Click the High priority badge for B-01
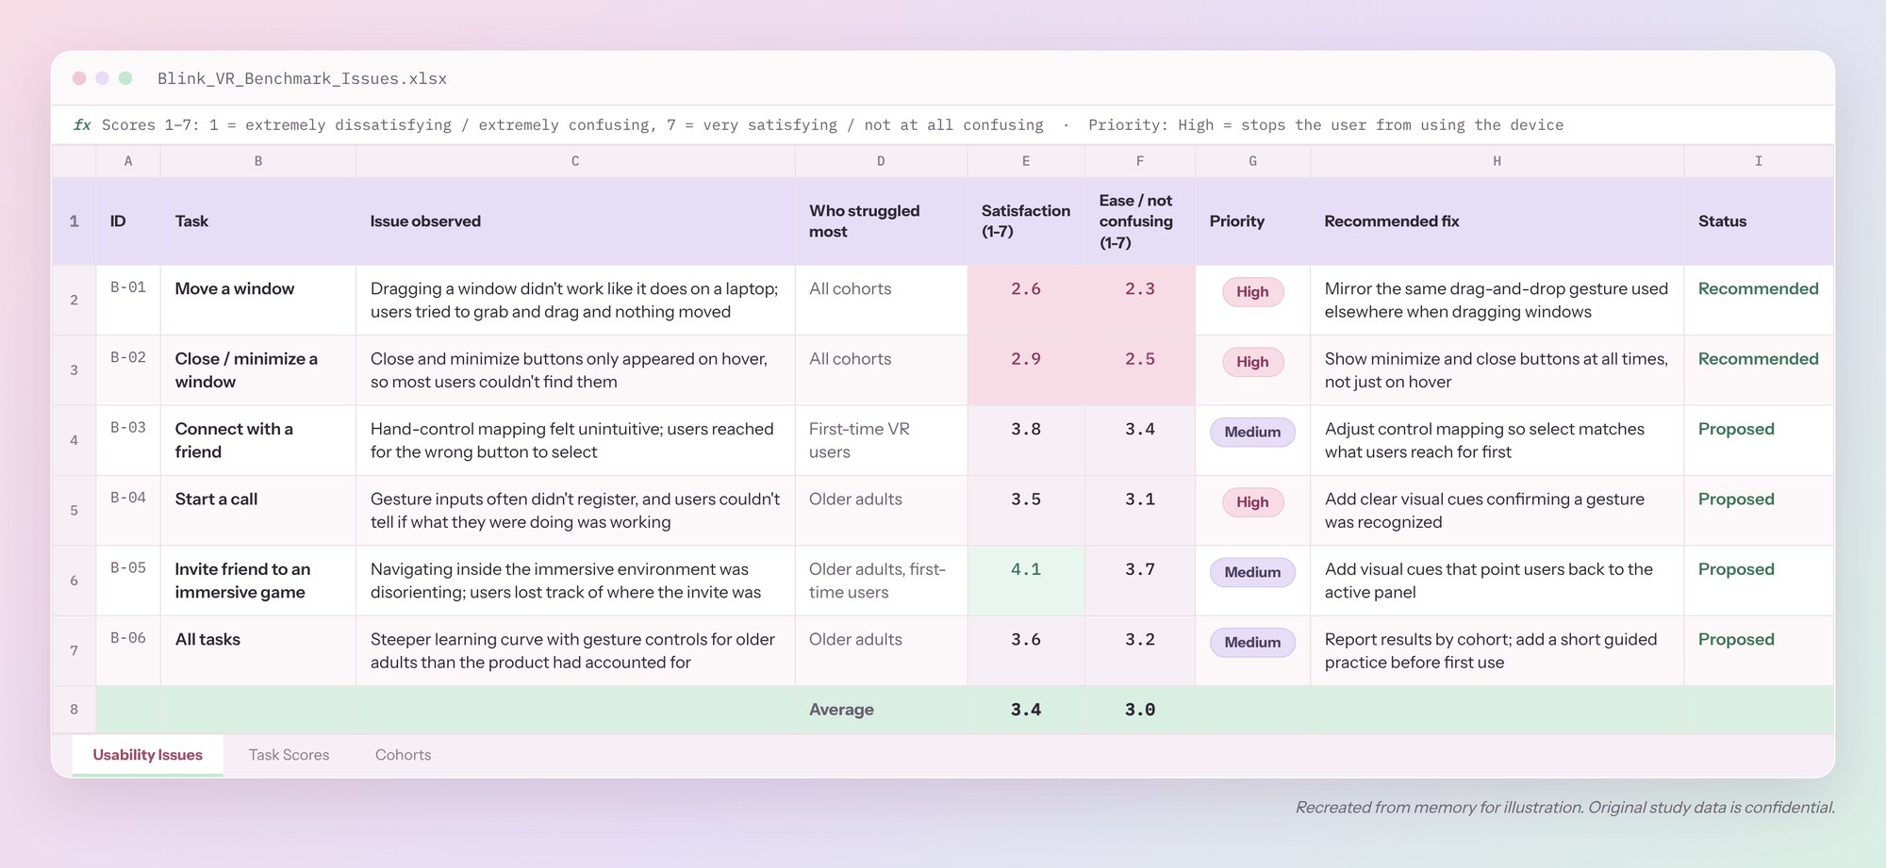1886x868 pixels. point(1252,292)
